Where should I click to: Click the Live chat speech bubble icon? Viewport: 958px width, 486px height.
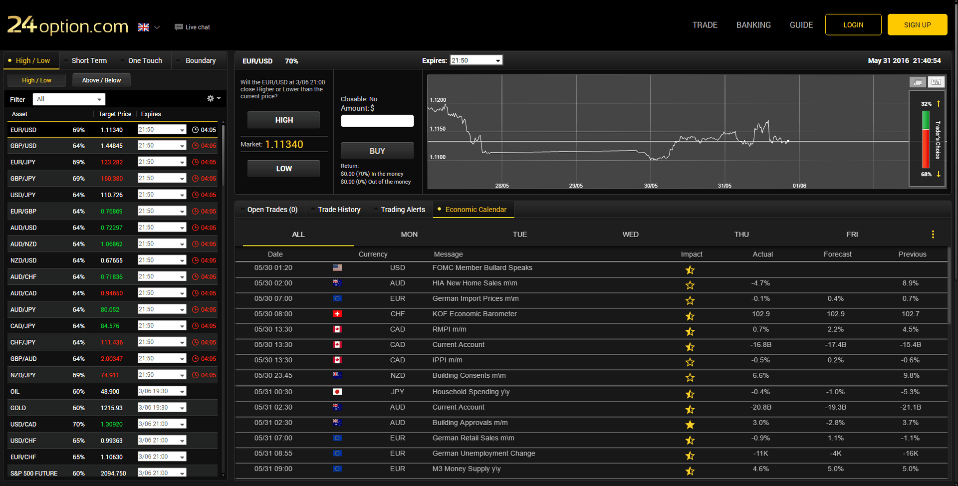point(179,27)
